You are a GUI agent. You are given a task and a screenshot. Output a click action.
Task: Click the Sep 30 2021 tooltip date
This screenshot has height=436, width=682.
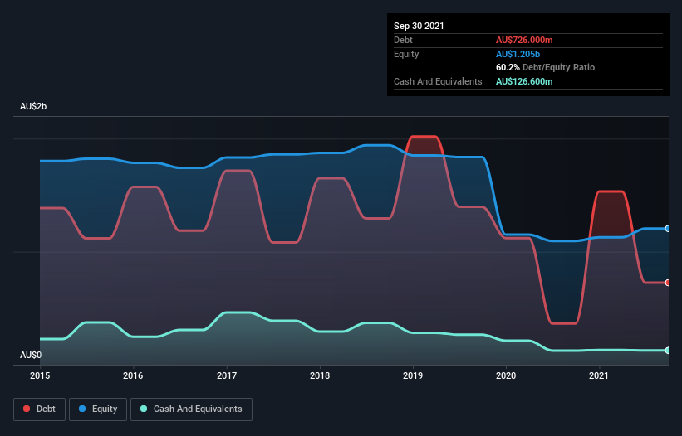click(x=419, y=26)
